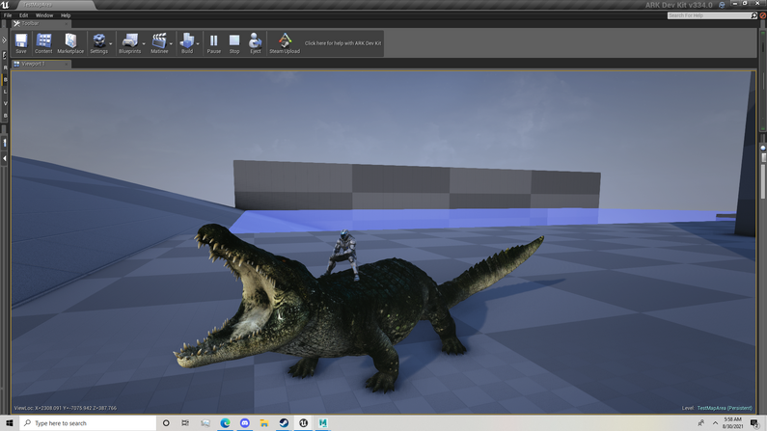This screenshot has width=767, height=431.
Task: Close the Toolbar tab
Action: point(67,23)
